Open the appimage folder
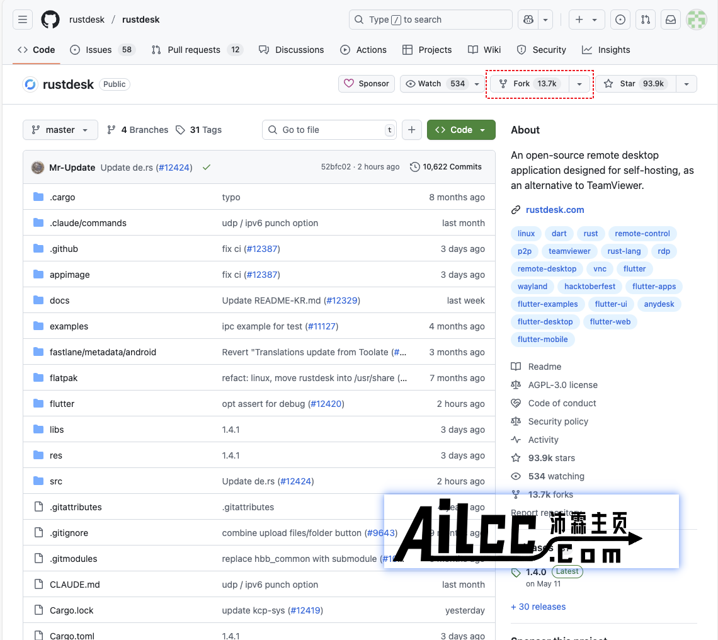Viewport: 718px width, 640px height. (x=70, y=275)
